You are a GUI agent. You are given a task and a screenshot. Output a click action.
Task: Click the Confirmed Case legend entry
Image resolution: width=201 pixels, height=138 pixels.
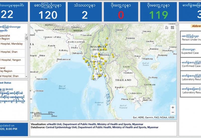[191, 64]
